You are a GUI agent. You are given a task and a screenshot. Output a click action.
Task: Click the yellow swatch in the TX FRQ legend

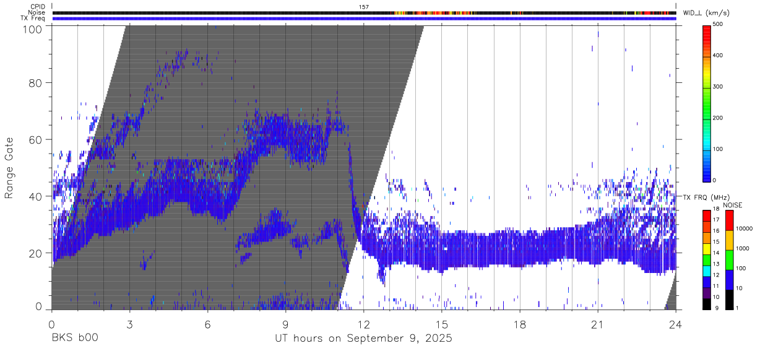point(707,249)
